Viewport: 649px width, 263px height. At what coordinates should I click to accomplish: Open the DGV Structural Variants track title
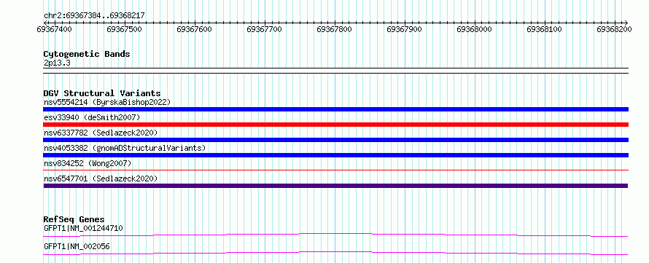click(x=102, y=93)
